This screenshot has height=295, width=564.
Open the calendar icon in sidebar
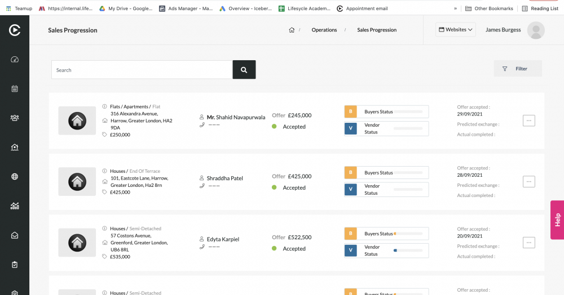(x=15, y=88)
